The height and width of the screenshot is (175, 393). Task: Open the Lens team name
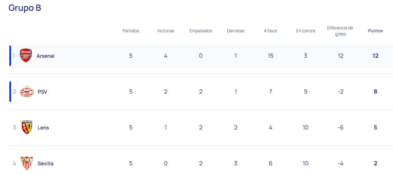43,128
